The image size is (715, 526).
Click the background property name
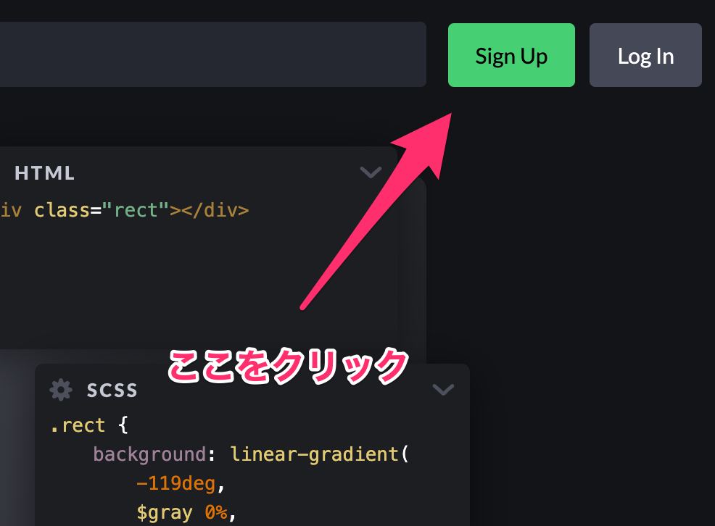(150, 454)
